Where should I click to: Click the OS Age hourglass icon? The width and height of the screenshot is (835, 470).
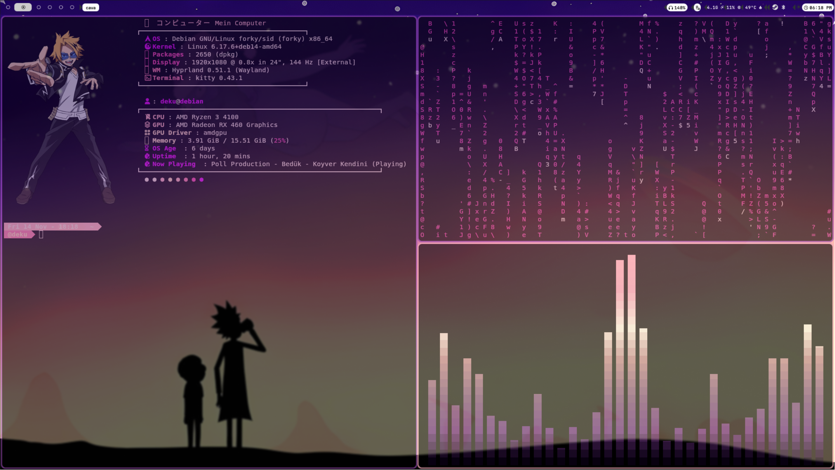147,148
